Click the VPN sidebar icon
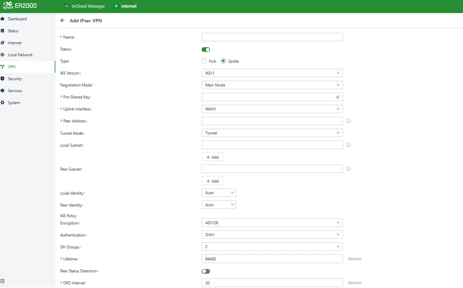 3,67
